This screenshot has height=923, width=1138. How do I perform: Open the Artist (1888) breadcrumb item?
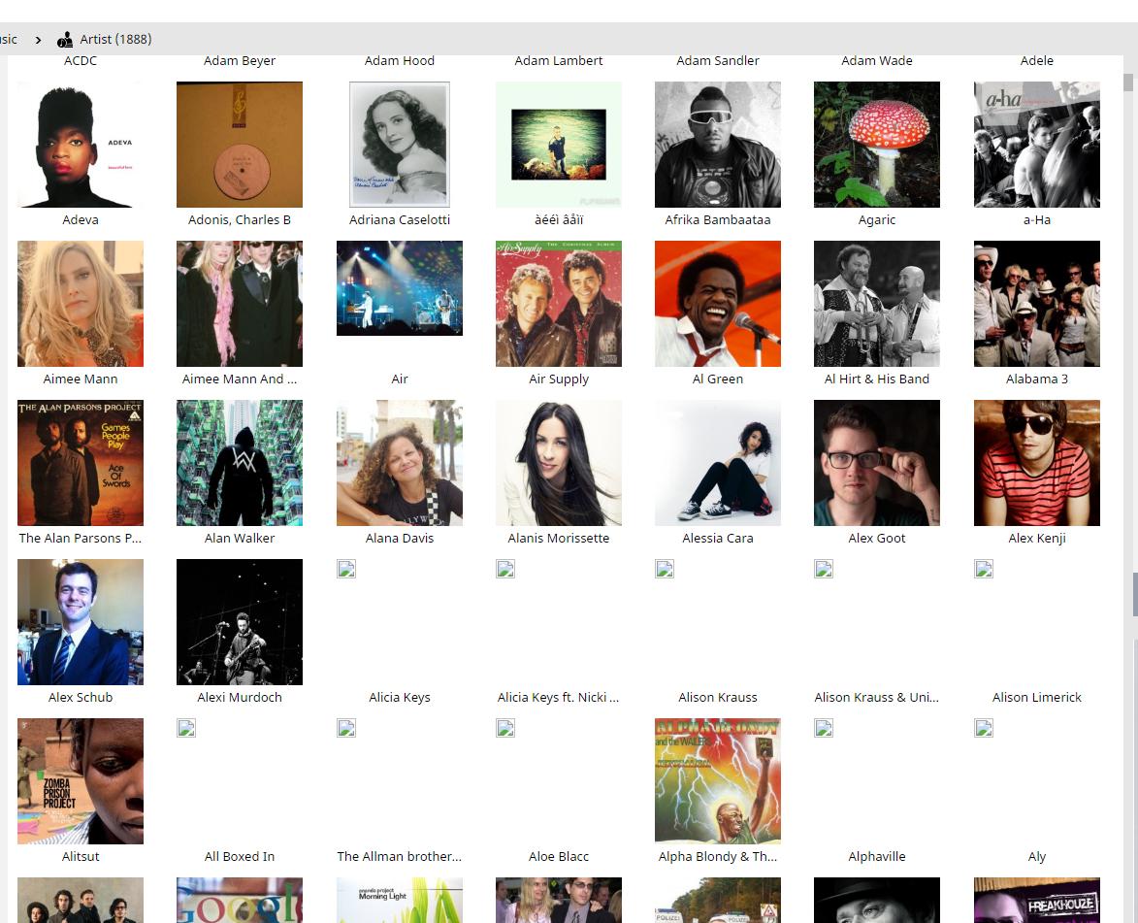[114, 40]
